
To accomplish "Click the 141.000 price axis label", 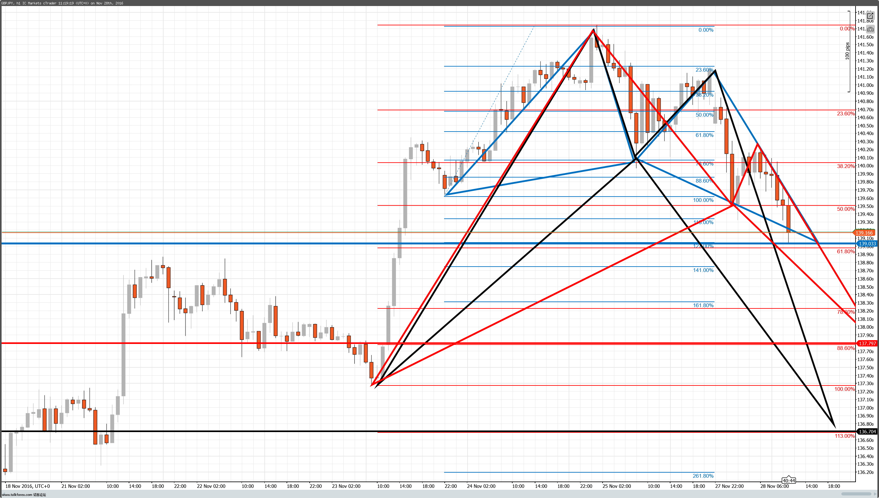I will click(865, 85).
